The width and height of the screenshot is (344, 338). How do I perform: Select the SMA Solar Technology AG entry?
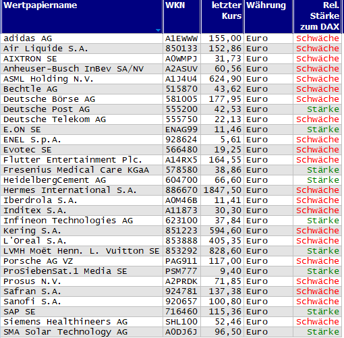pos(171,332)
